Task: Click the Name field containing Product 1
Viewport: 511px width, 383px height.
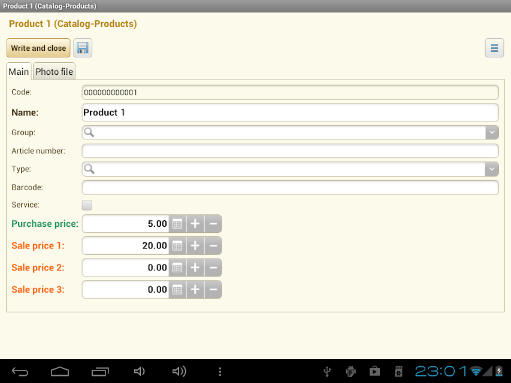Action: 290,113
